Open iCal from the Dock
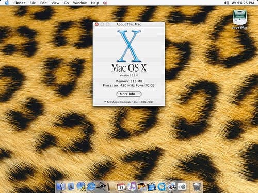This screenshot has width=258, height=193. point(121,187)
